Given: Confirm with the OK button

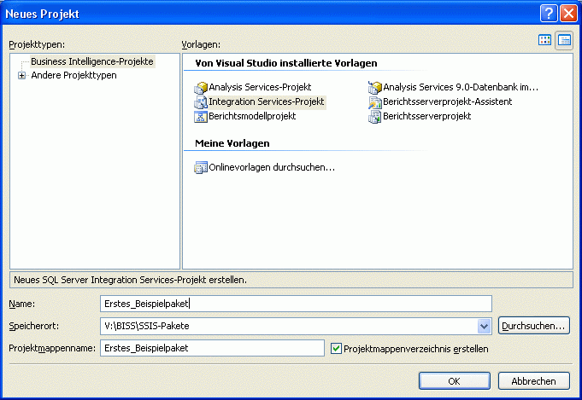Looking at the screenshot, I should (x=455, y=380).
